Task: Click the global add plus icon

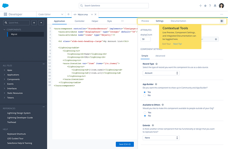Action: coord(201,6)
